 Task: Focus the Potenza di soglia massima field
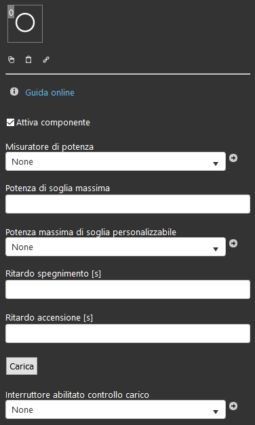[127, 204]
